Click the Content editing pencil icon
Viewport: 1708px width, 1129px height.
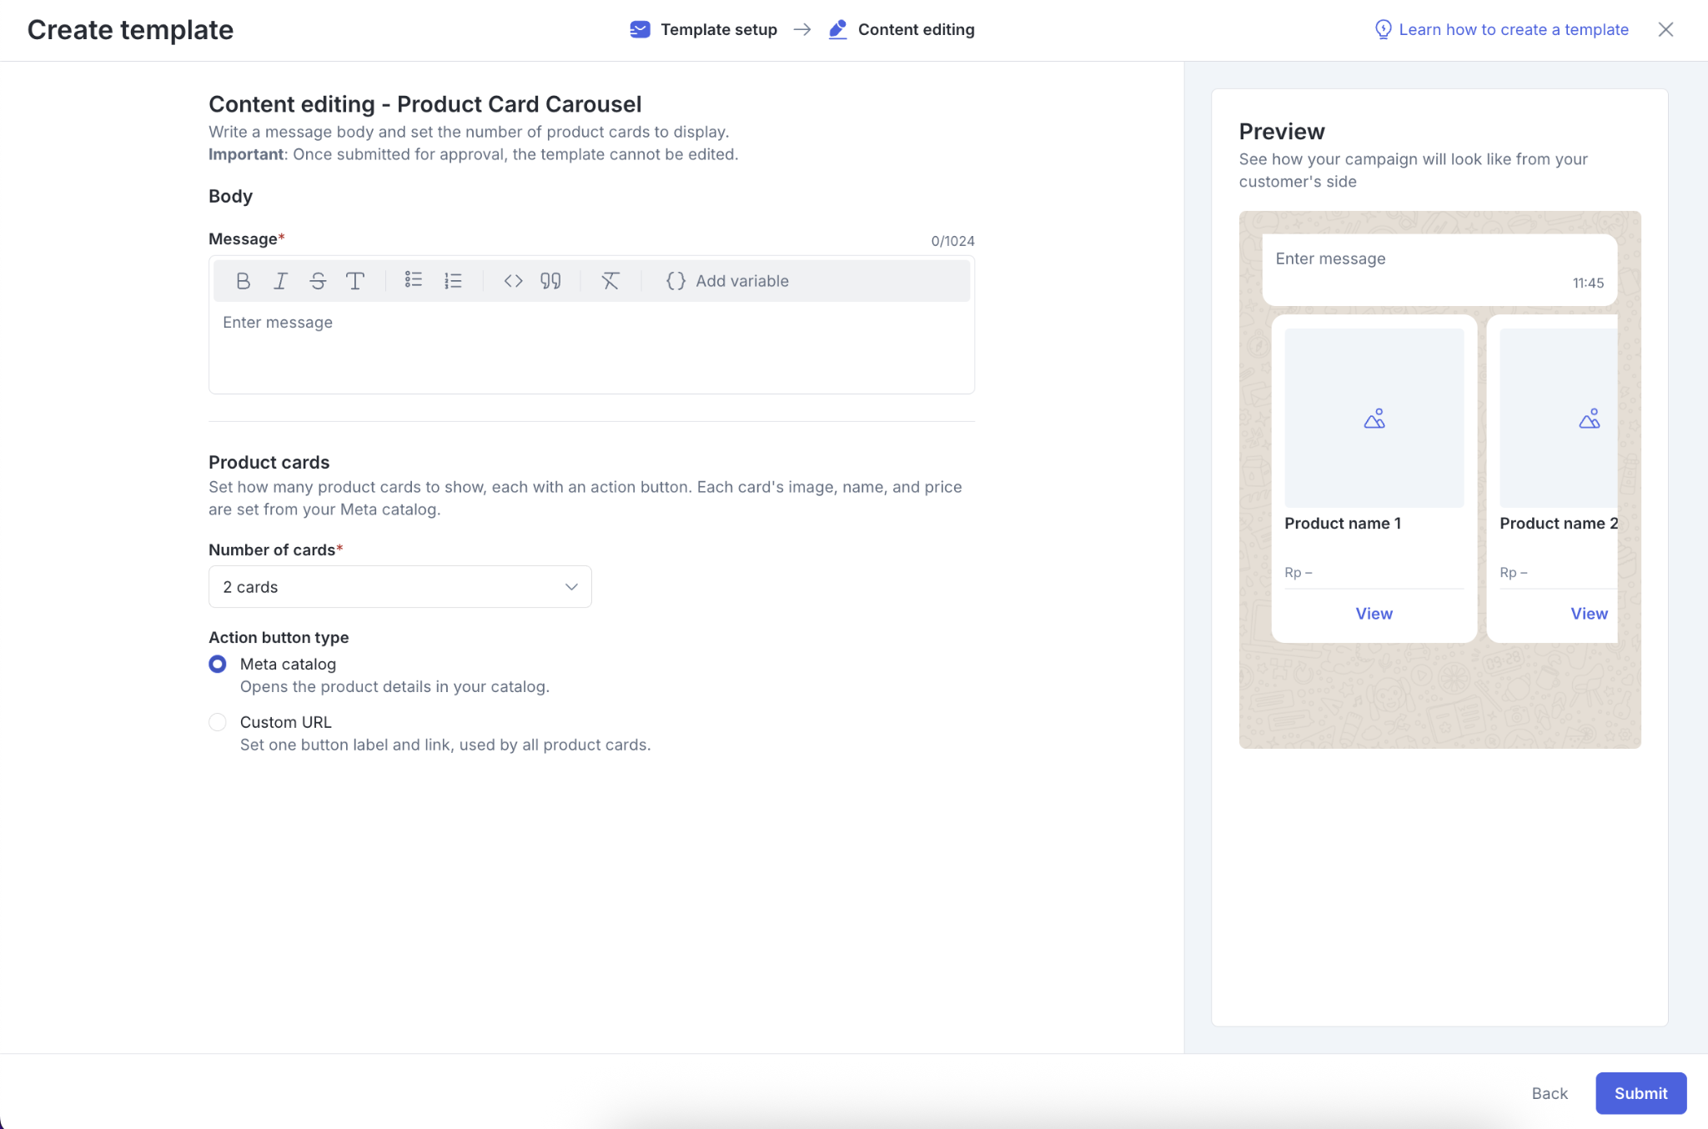(x=838, y=29)
